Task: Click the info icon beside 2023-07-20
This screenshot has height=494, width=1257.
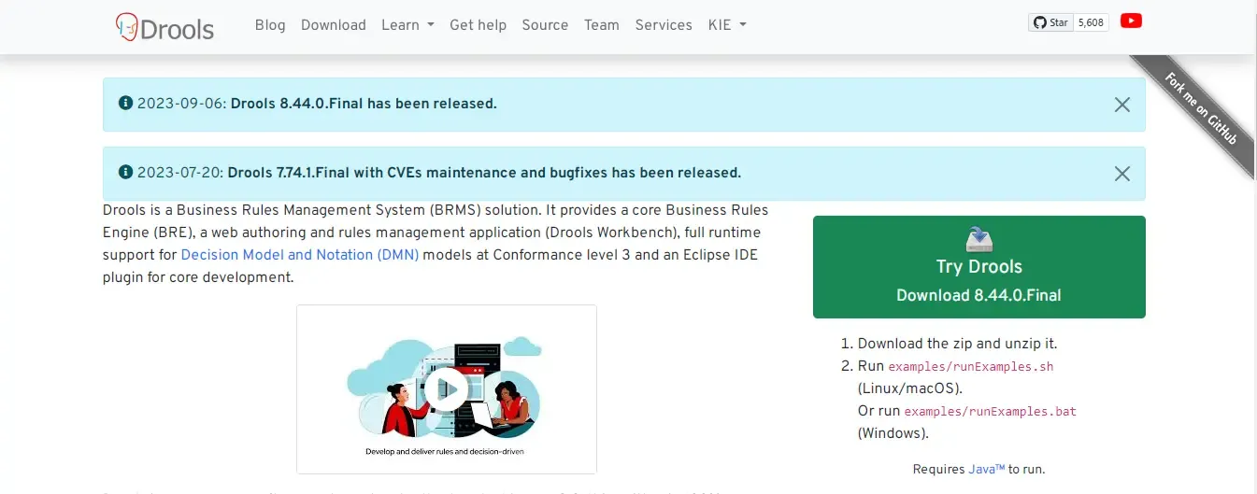Action: click(125, 172)
